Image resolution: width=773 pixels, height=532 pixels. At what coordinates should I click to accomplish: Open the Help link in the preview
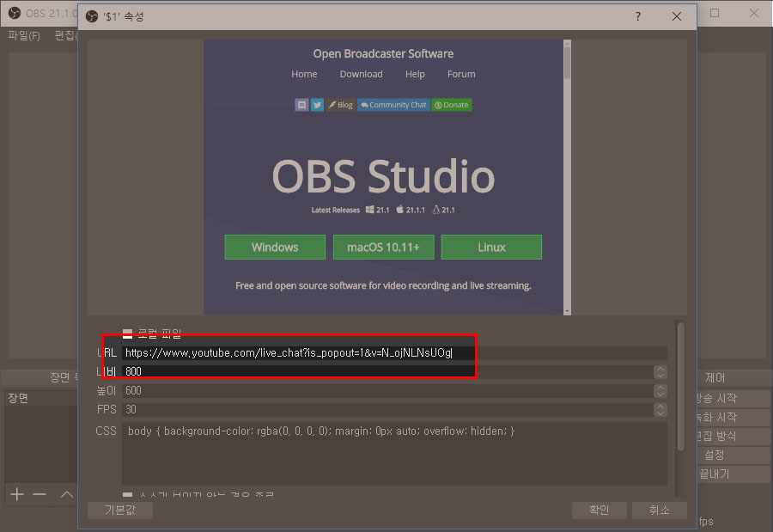[x=415, y=74]
